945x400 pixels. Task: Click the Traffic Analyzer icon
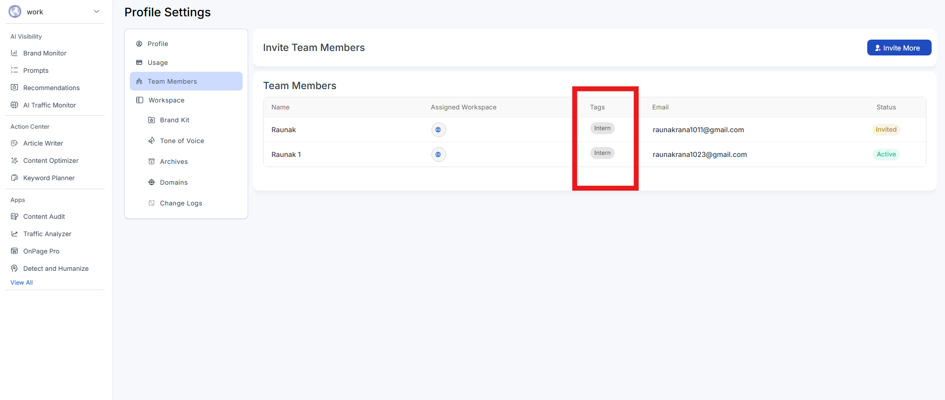click(x=14, y=234)
